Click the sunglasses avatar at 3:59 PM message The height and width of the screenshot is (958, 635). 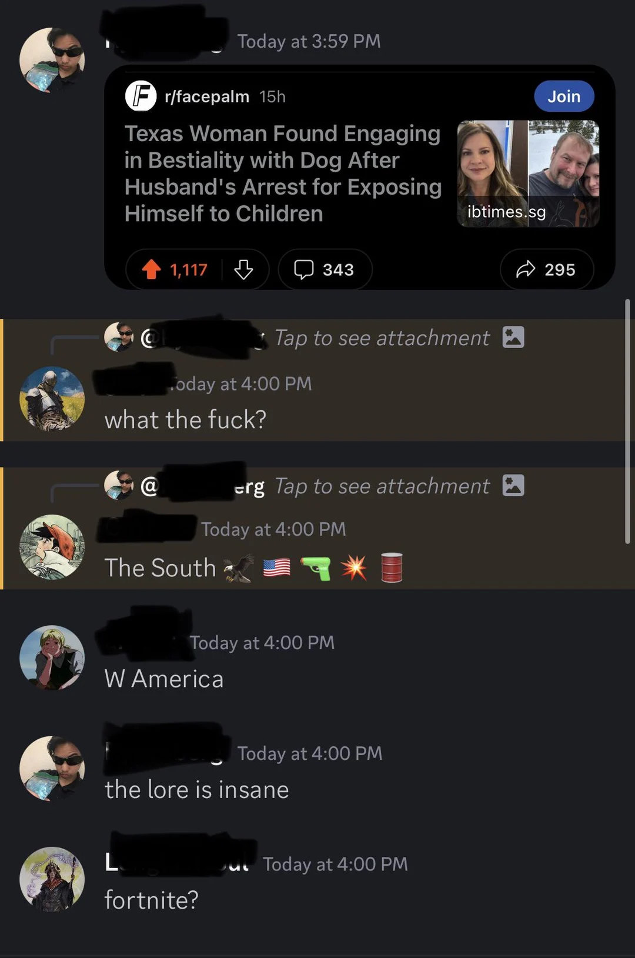tap(52, 60)
